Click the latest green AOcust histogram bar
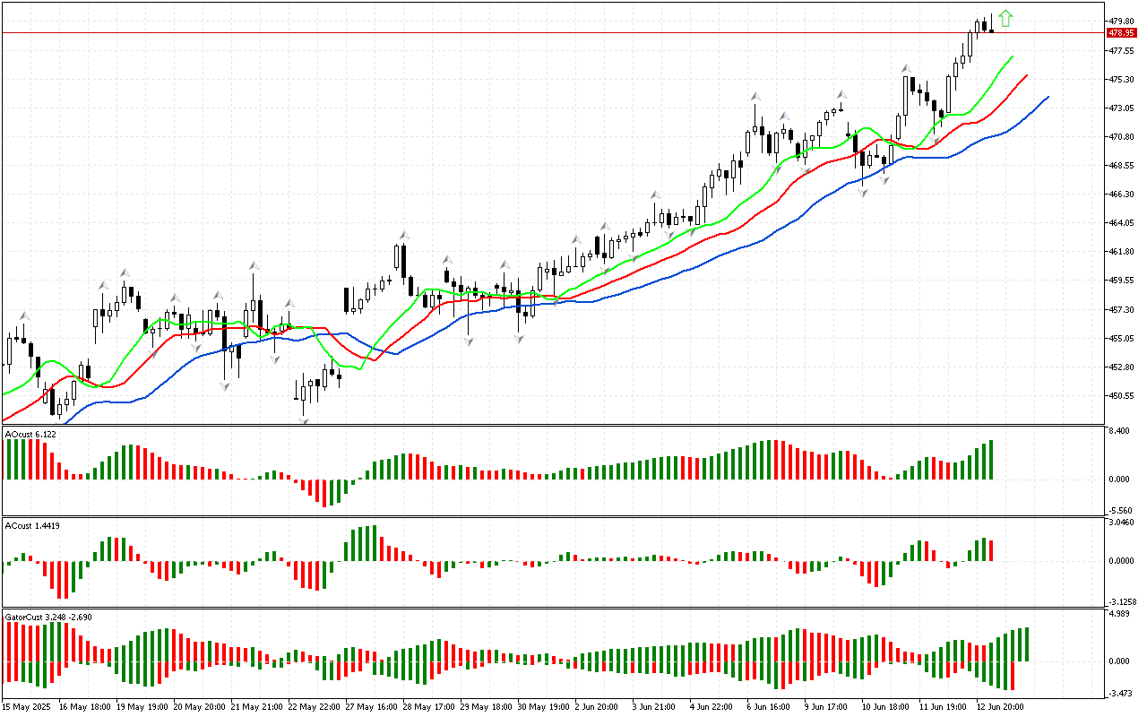The width and height of the screenshot is (1147, 717). [991, 460]
